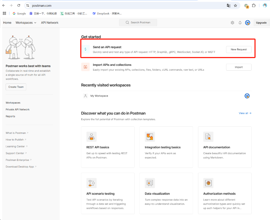Open the Download Desktop App link

click(21, 166)
